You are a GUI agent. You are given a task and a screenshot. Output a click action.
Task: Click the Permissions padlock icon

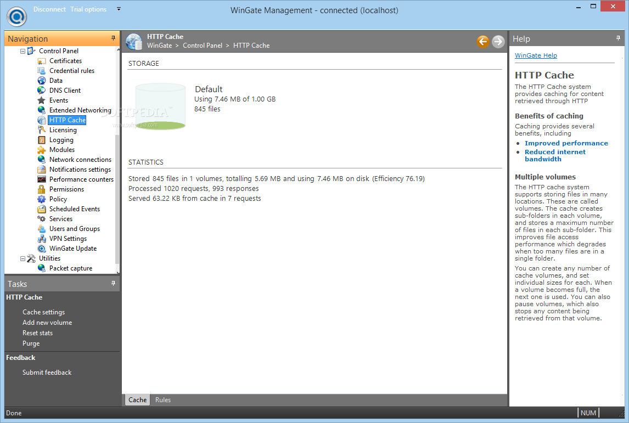coord(41,189)
